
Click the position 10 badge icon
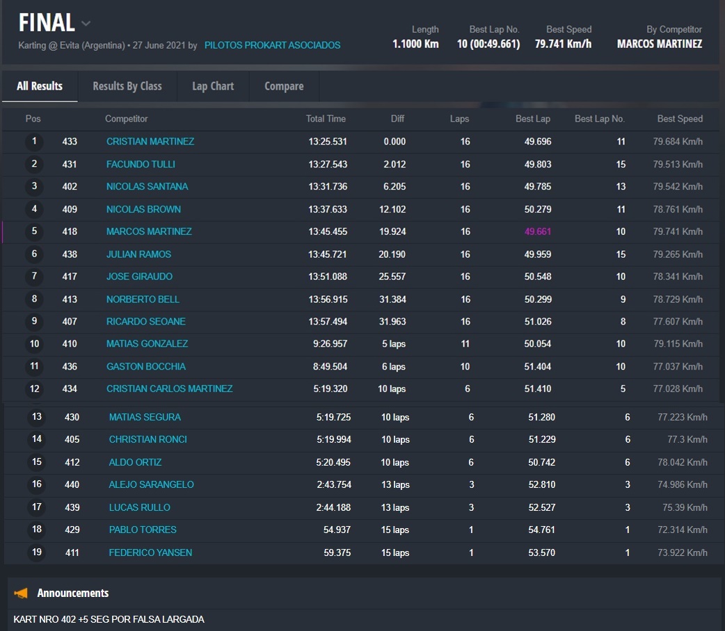point(34,344)
